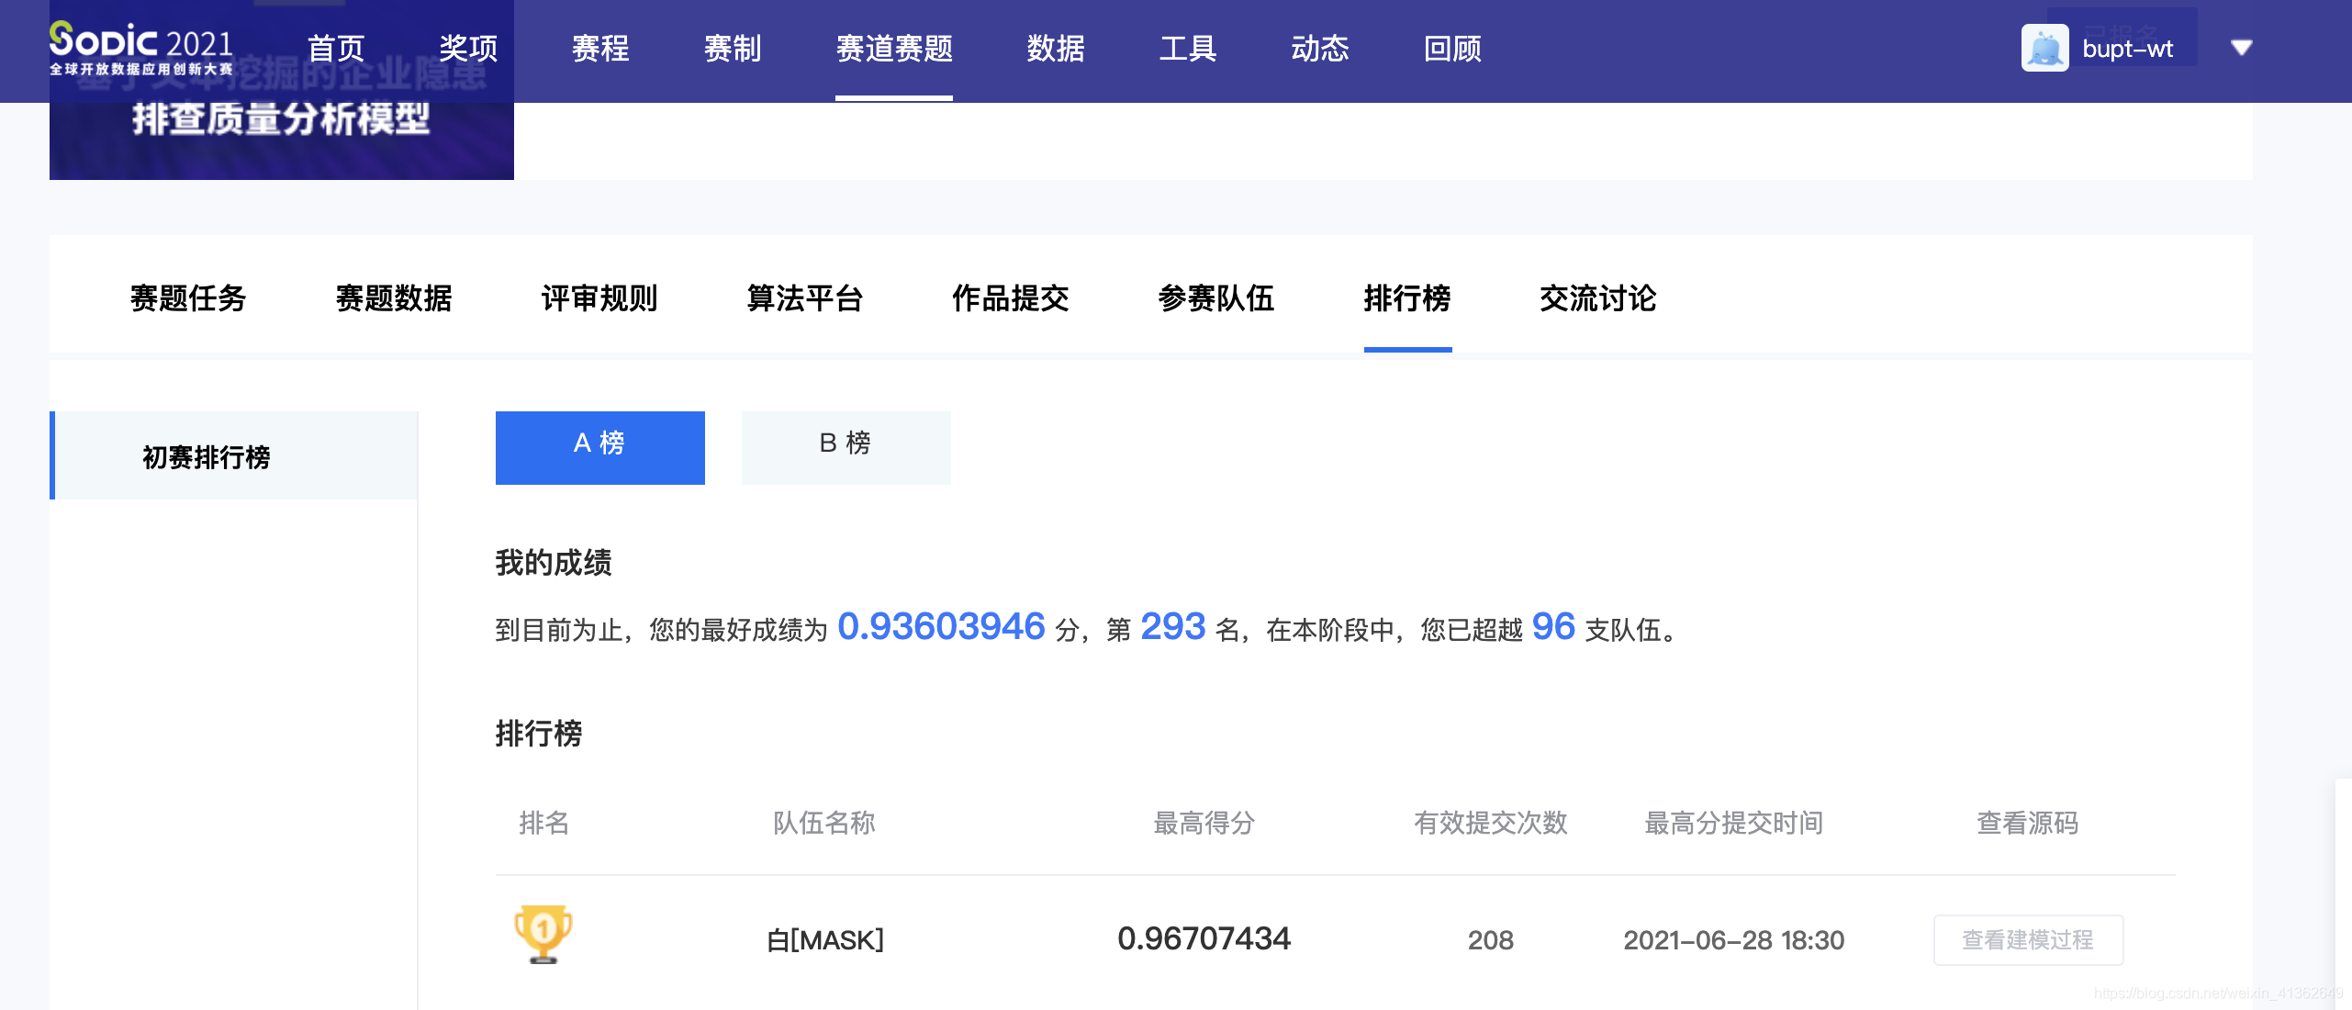The image size is (2352, 1010).
Task: Select 初赛排行榜 in the sidebar
Action: coord(207,456)
